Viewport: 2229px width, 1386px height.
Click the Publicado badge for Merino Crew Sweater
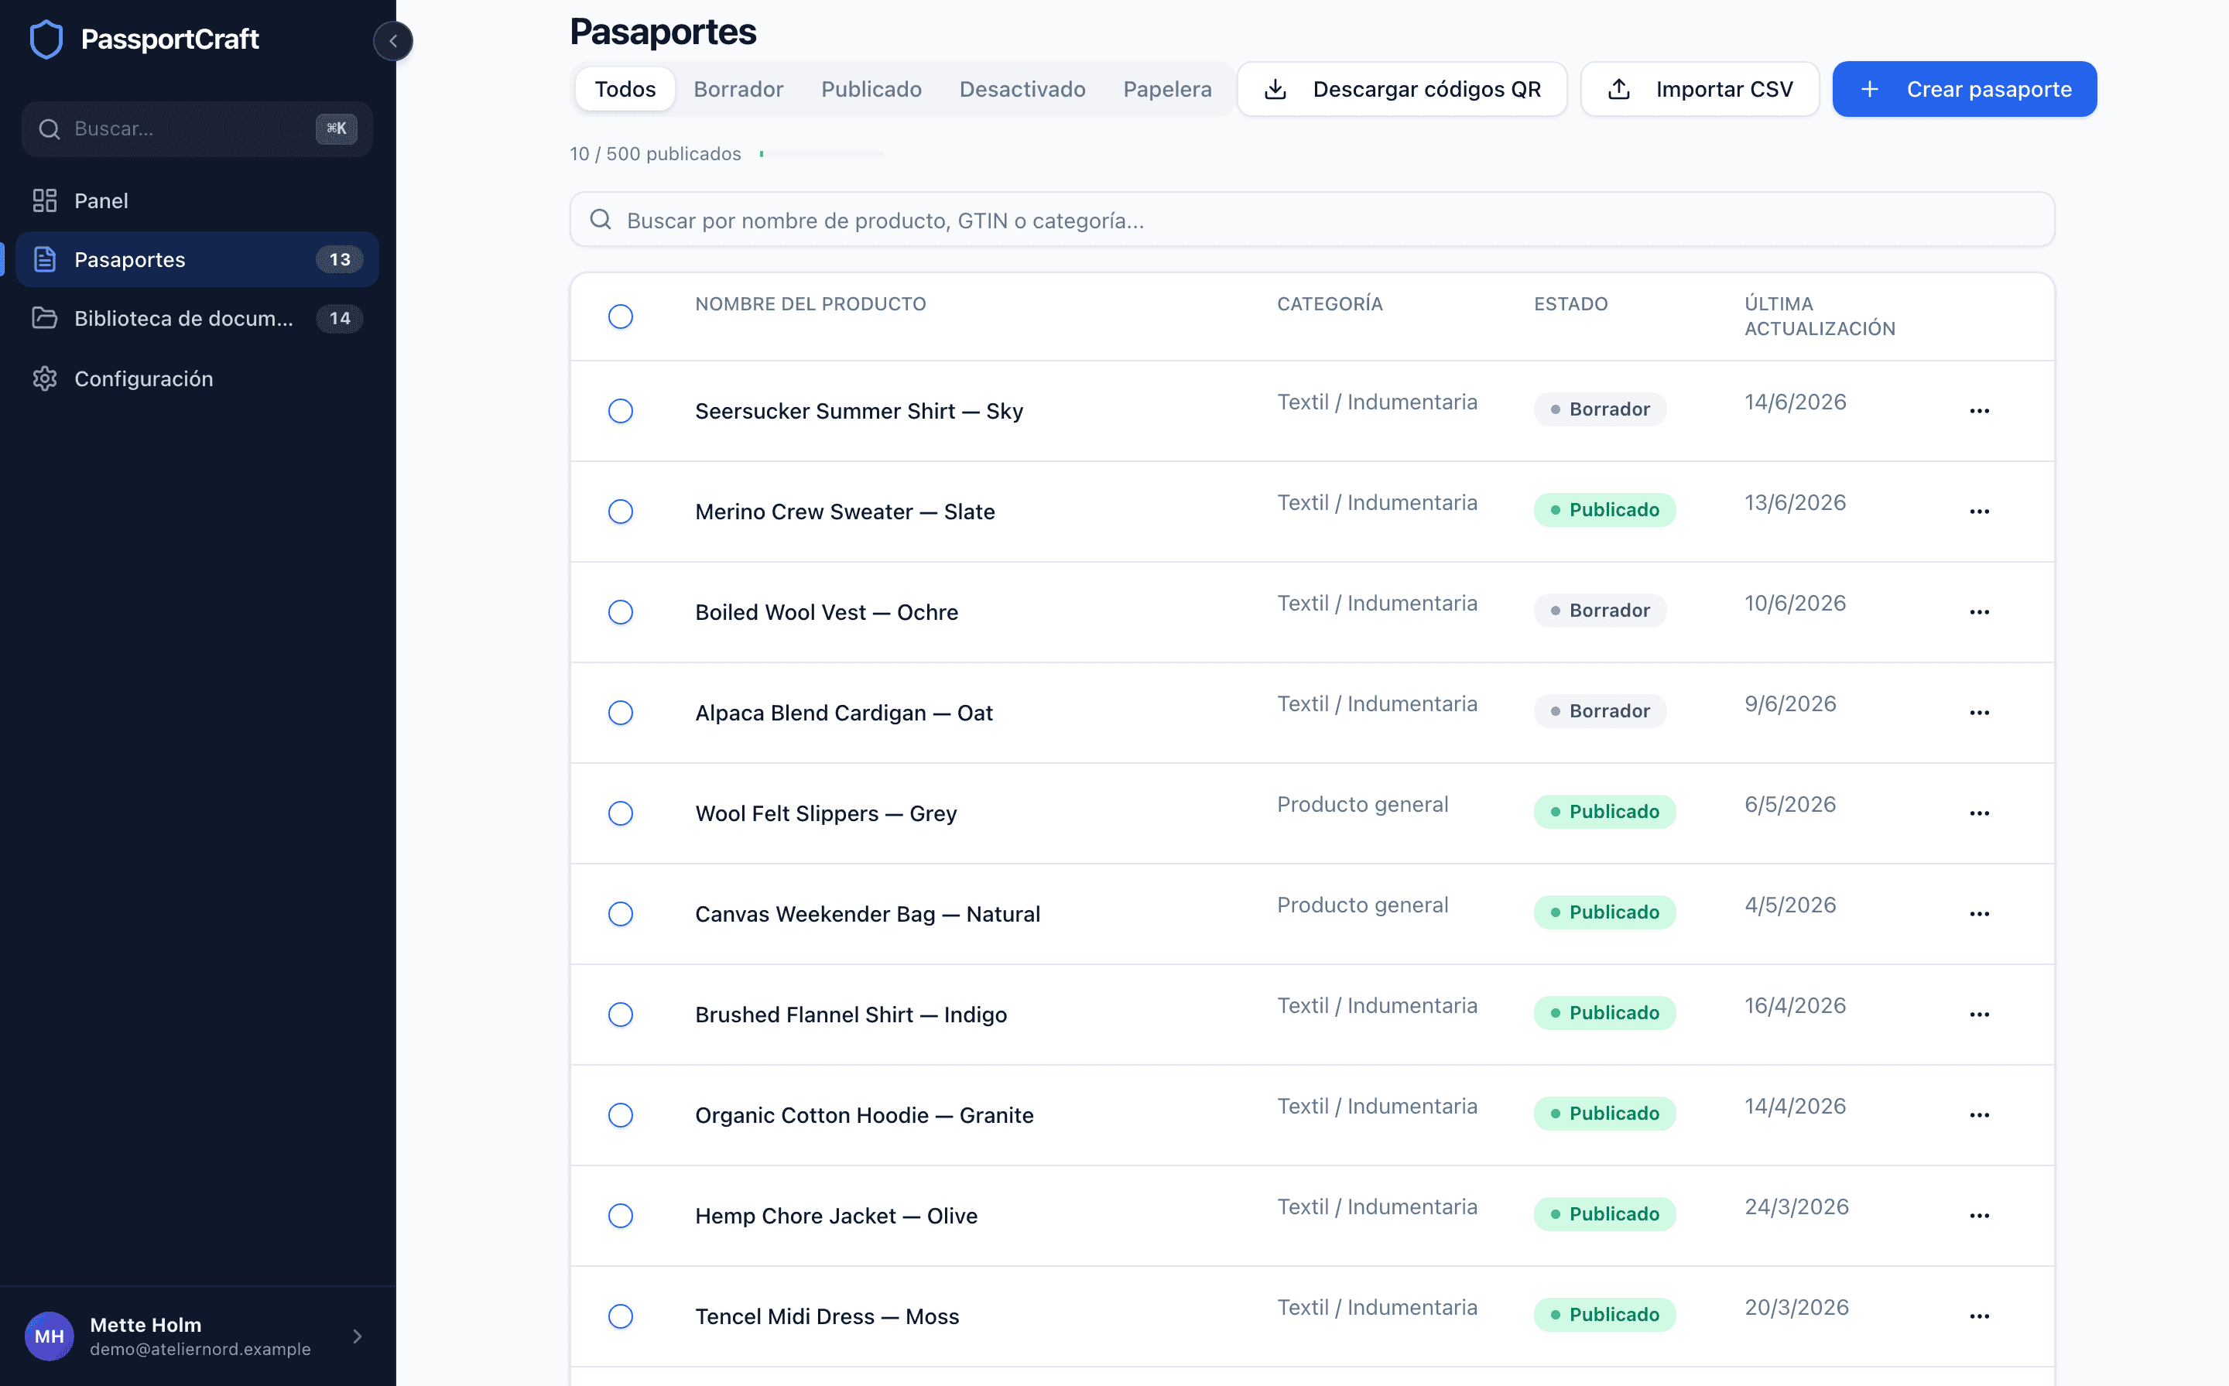pyautogui.click(x=1604, y=510)
